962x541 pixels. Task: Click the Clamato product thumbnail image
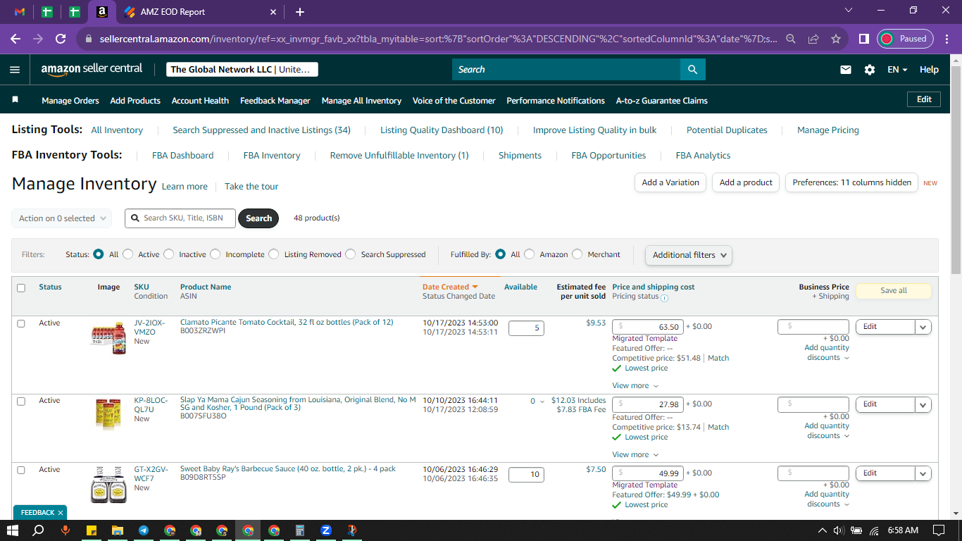109,338
